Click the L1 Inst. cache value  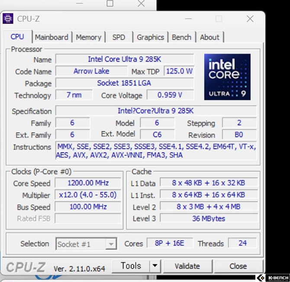click(x=209, y=195)
